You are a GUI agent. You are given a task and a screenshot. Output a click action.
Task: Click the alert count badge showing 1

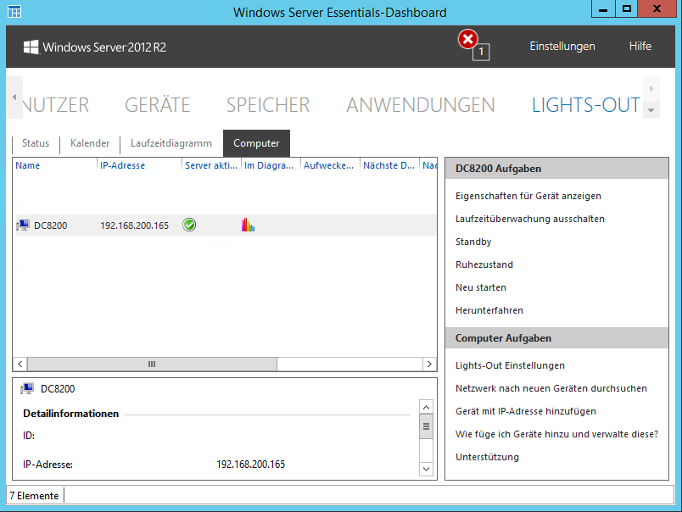481,52
